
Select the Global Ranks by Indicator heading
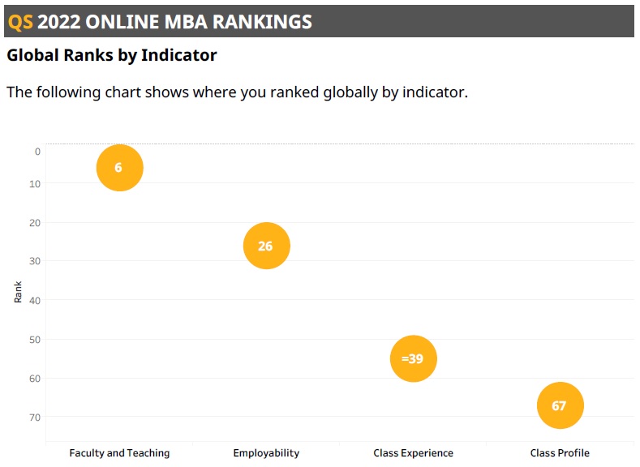pos(112,55)
